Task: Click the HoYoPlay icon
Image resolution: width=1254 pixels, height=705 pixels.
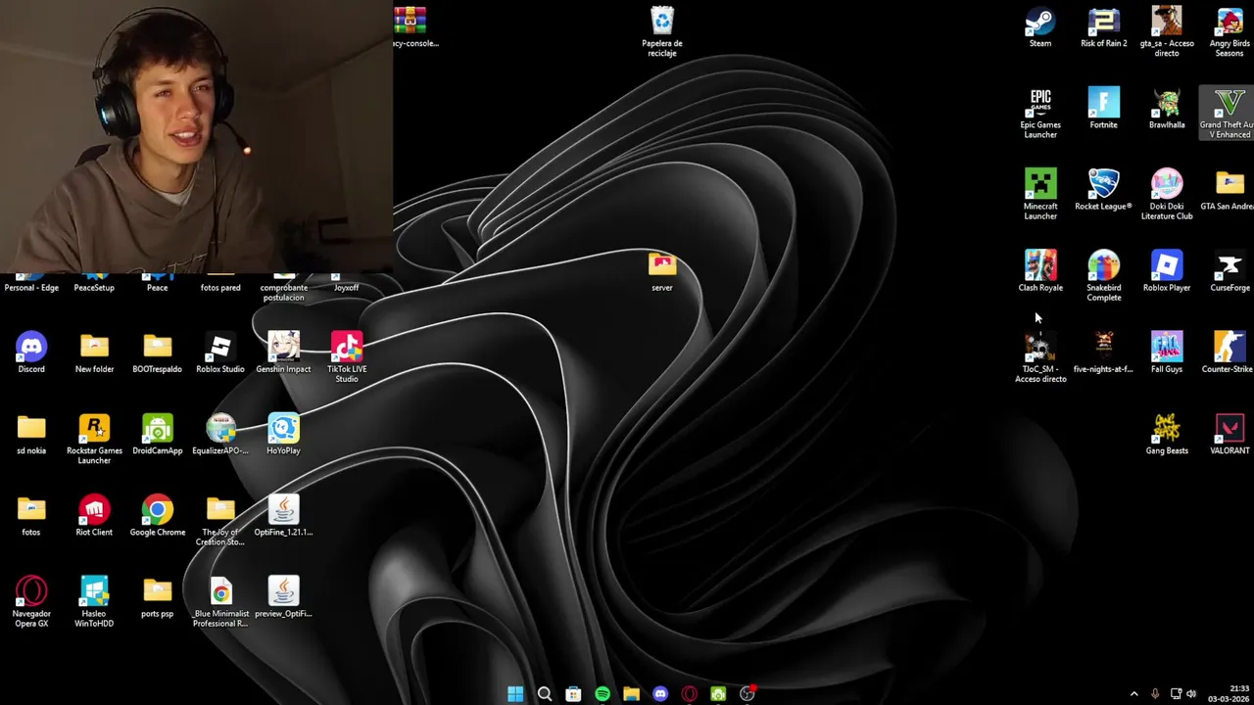Action: (x=283, y=434)
